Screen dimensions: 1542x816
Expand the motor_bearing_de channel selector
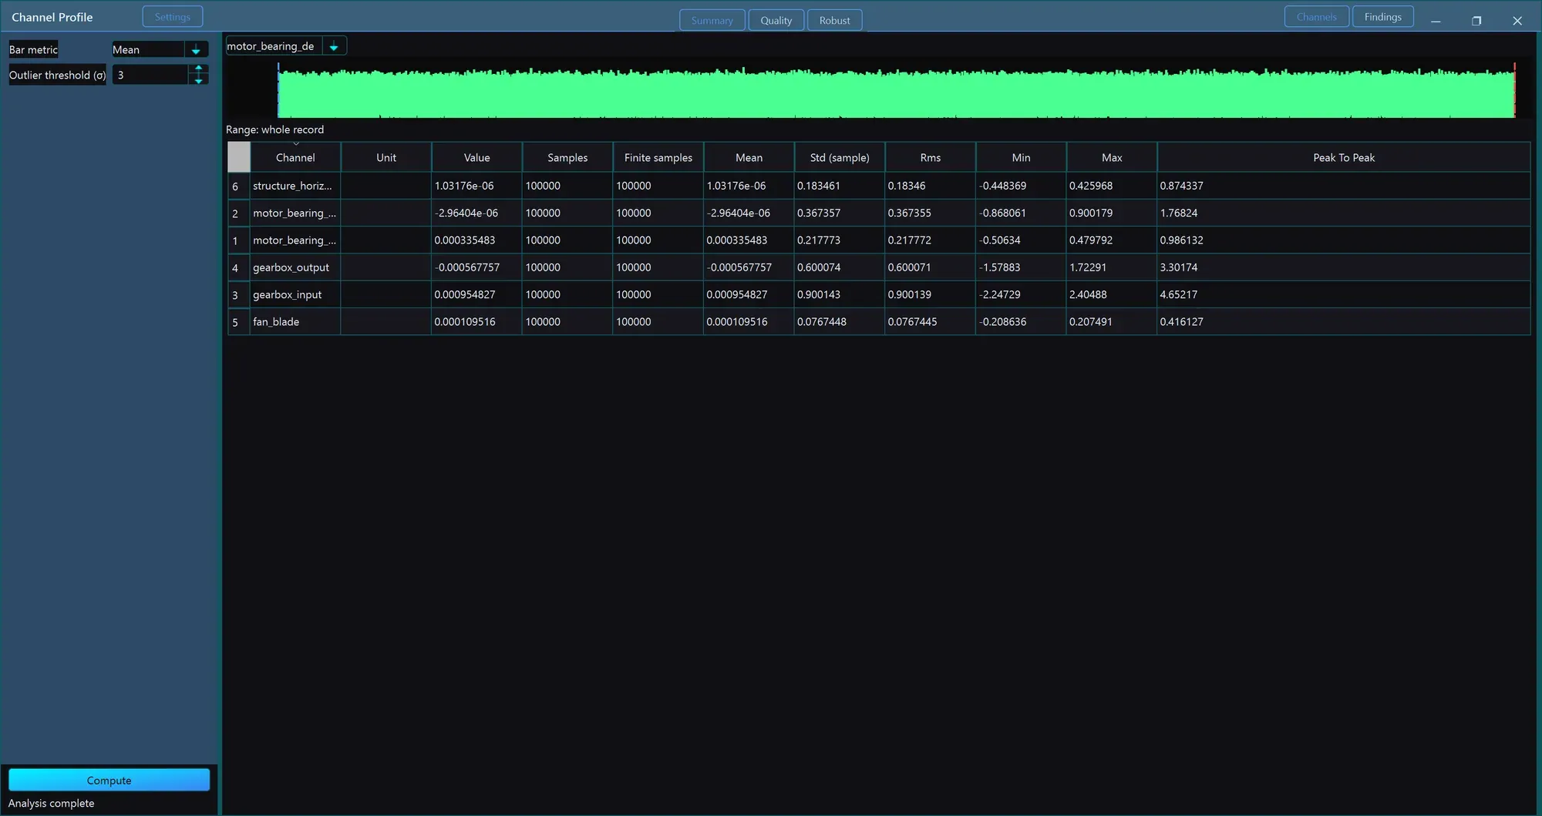point(334,46)
